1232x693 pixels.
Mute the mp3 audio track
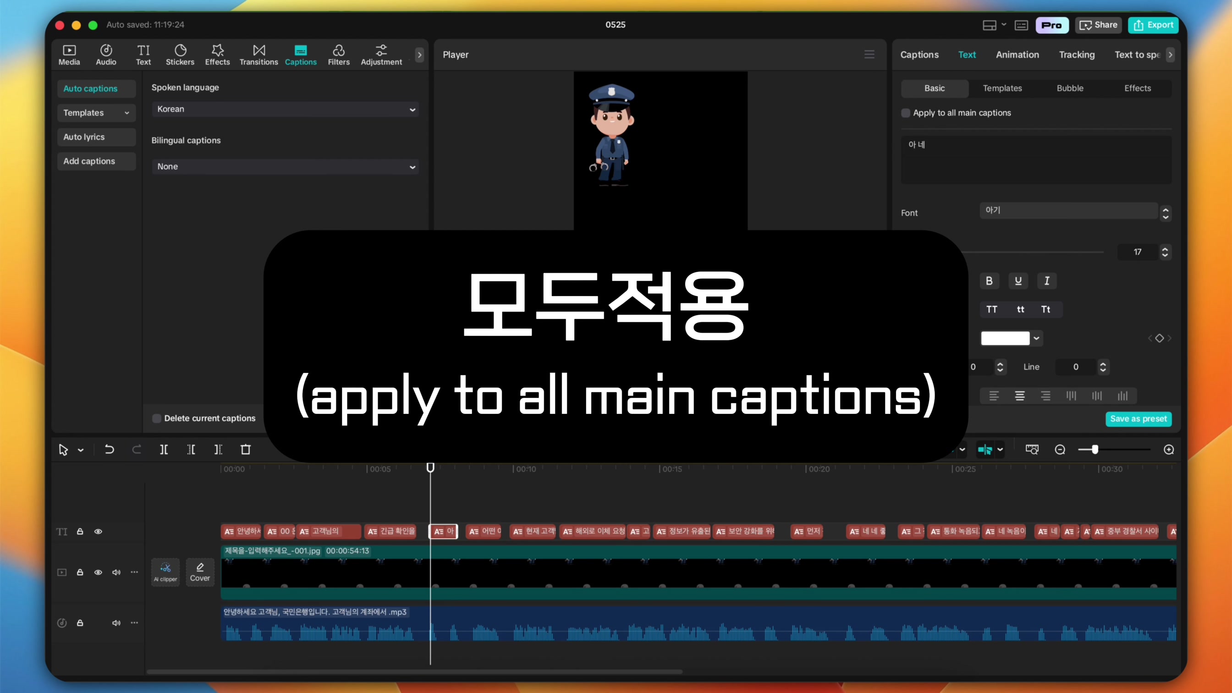[116, 623]
